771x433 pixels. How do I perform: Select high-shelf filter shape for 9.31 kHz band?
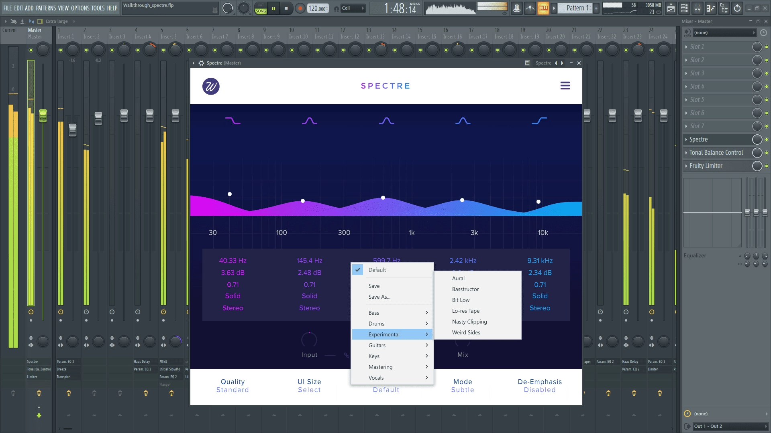pos(539,121)
